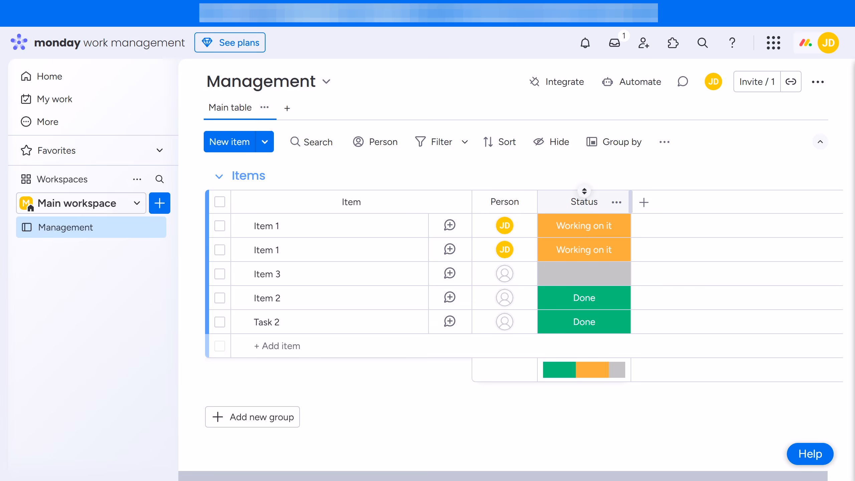Open the help question mark icon
The image size is (855, 481).
pos(732,43)
